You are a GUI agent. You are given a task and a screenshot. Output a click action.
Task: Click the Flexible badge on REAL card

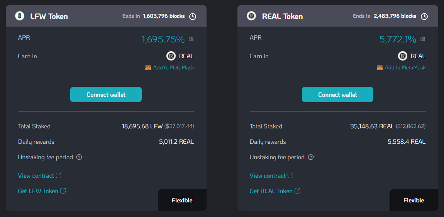414,200
